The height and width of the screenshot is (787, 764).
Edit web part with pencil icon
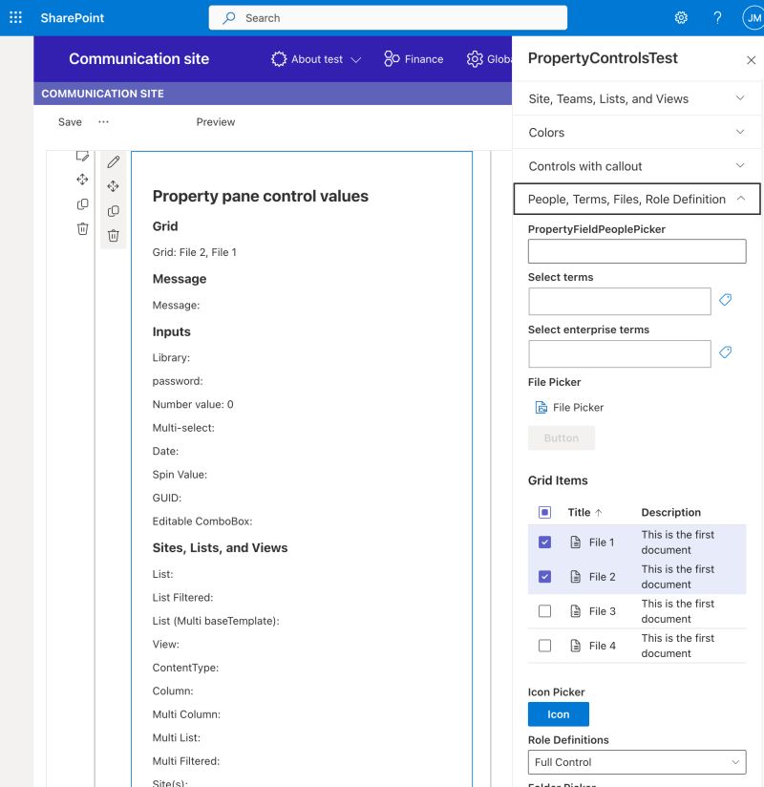114,161
